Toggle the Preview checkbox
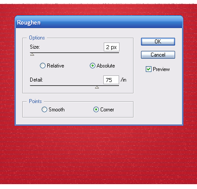Image resolution: width=197 pixels, height=189 pixels. [x=148, y=69]
